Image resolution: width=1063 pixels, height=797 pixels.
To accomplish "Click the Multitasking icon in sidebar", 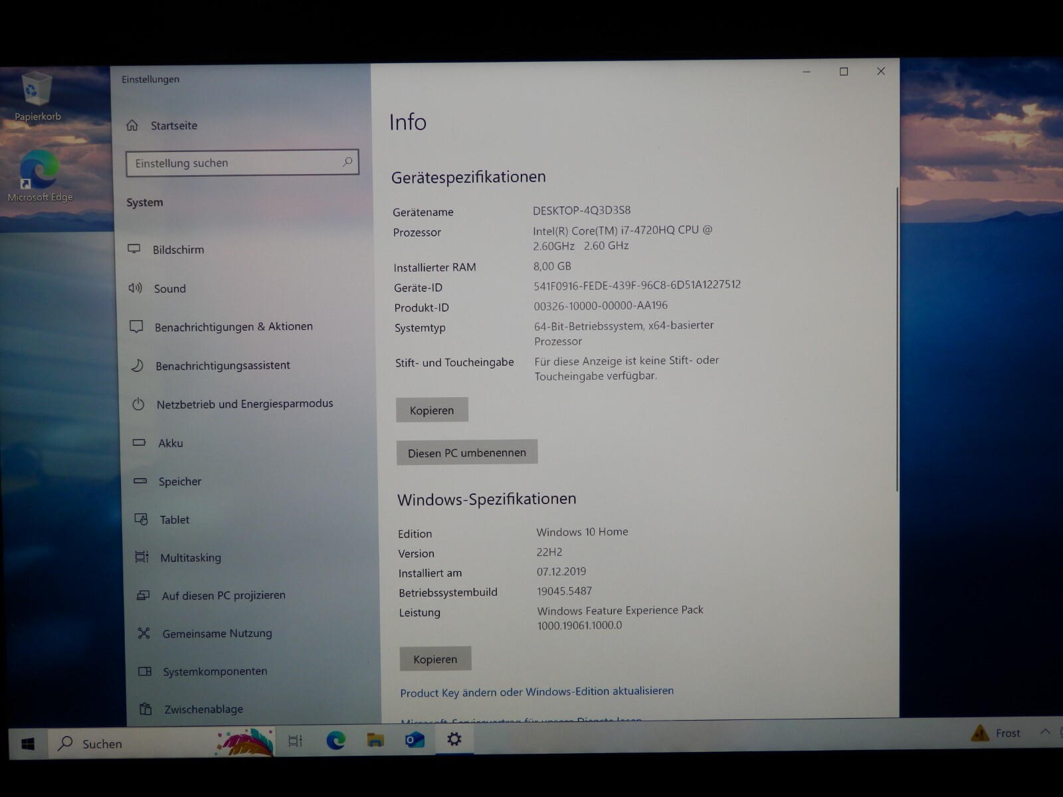I will [142, 557].
